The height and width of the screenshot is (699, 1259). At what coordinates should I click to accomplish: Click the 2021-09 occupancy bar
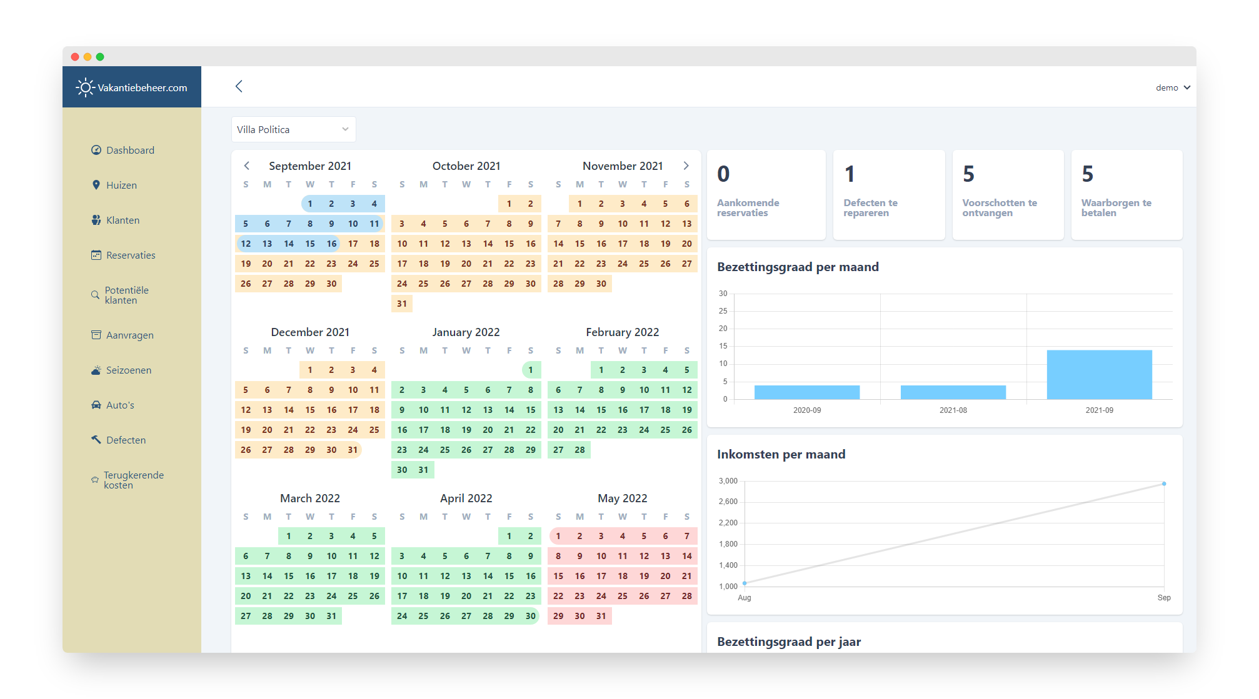point(1099,374)
